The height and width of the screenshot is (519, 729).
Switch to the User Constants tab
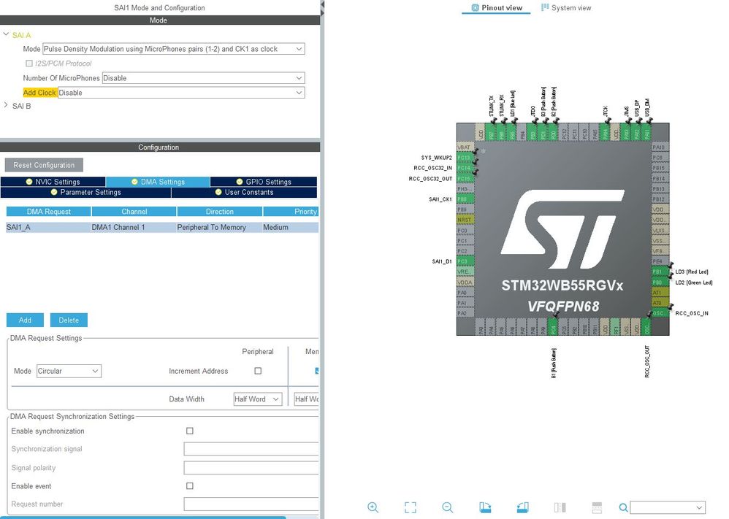tap(244, 192)
